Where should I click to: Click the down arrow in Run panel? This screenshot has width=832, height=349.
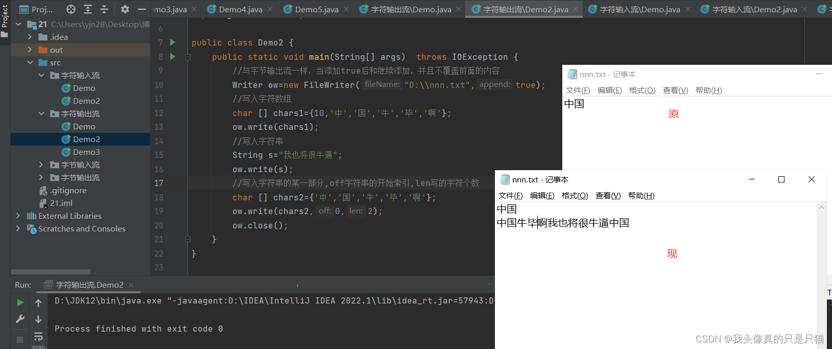[x=38, y=319]
